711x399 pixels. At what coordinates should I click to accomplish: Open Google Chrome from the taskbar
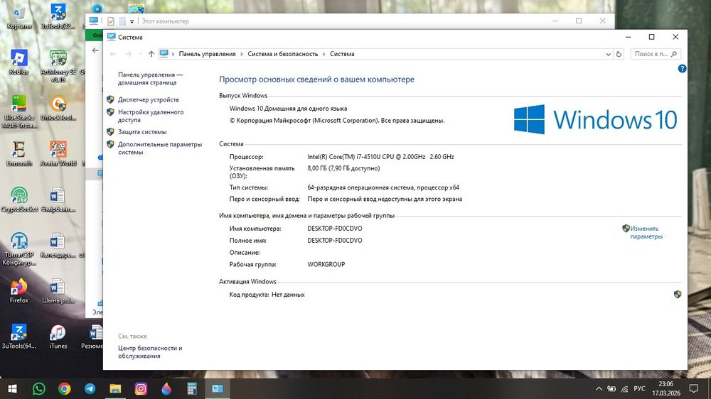pos(65,388)
